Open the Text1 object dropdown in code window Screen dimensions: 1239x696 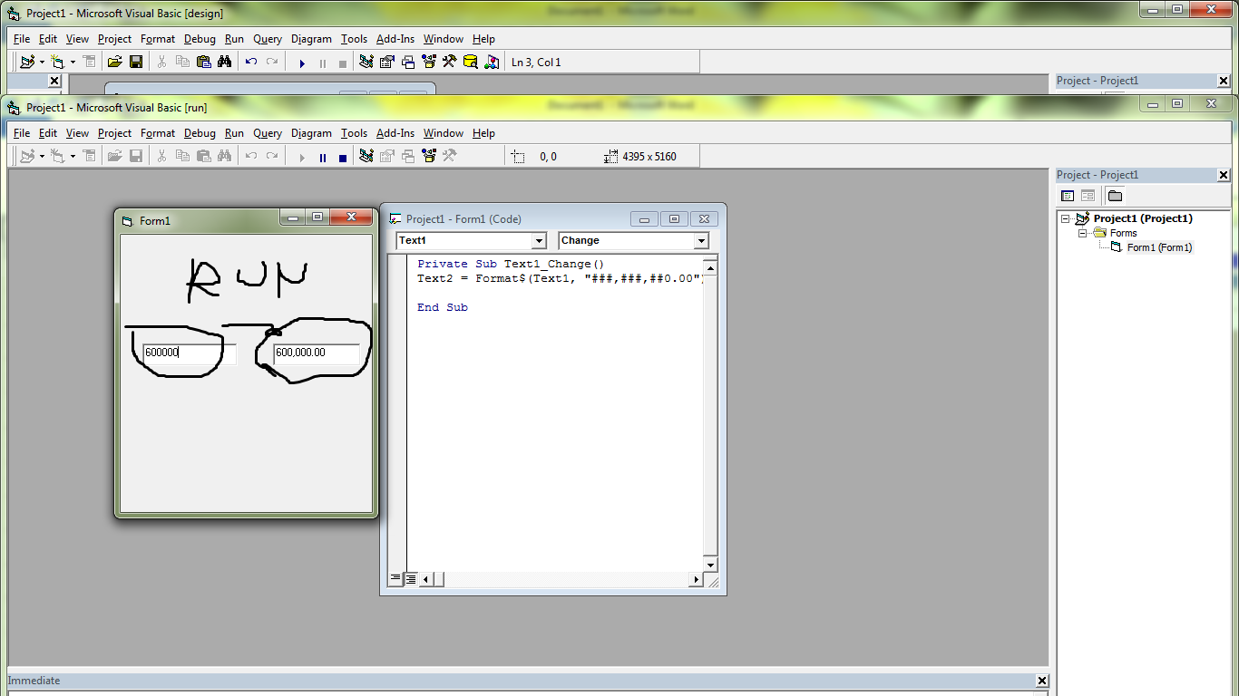coord(539,240)
